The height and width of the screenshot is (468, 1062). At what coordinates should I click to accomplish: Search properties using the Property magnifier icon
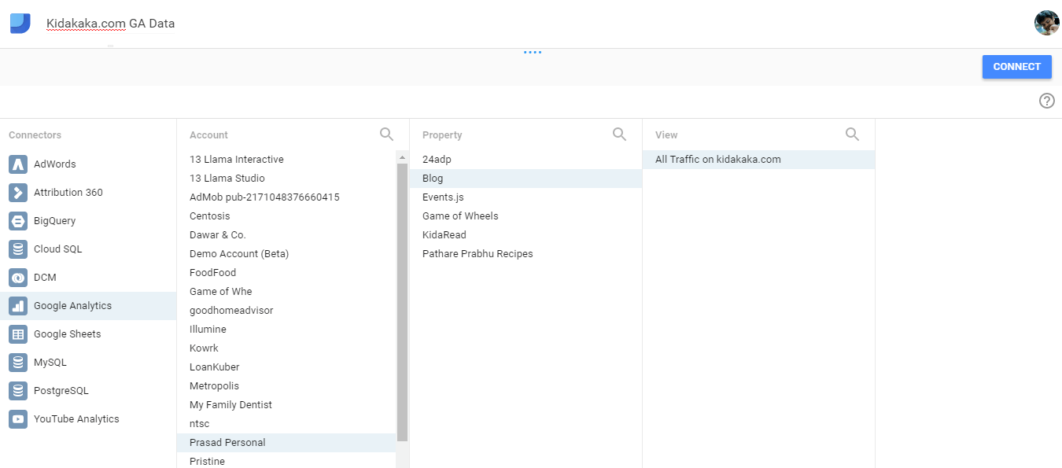pos(620,135)
